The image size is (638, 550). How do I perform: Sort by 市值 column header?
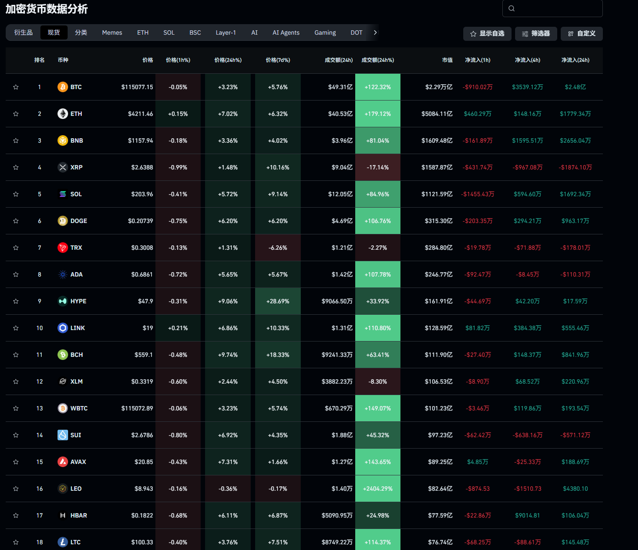(447, 60)
